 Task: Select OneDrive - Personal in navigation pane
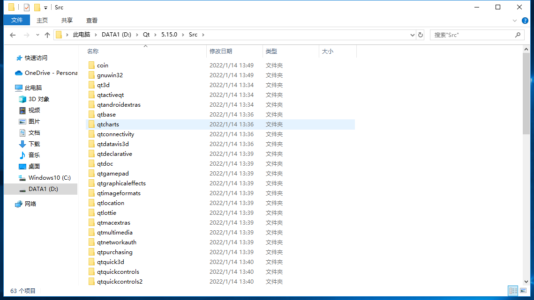point(46,73)
